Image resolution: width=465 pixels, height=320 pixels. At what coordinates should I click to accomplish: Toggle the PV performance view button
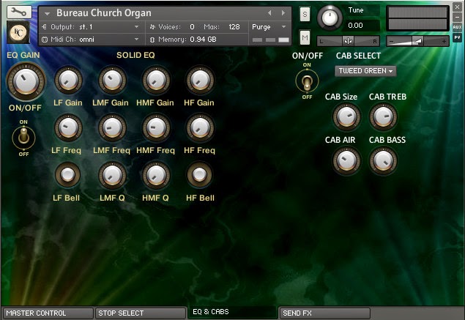pos(457,37)
